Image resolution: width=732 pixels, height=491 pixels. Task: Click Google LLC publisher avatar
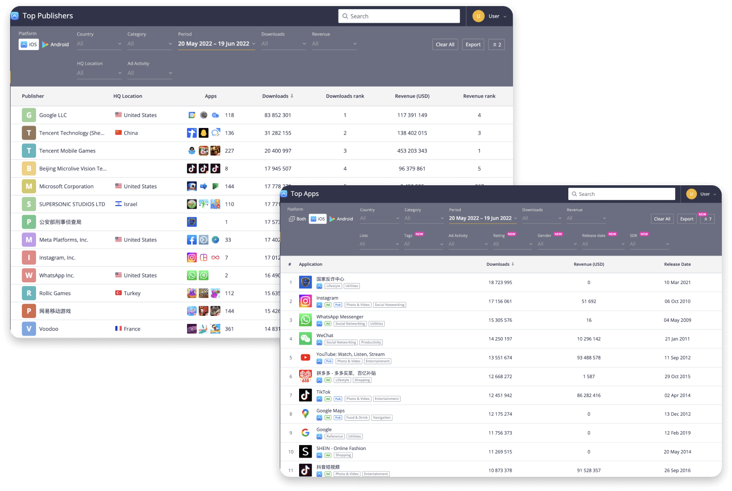click(x=29, y=115)
